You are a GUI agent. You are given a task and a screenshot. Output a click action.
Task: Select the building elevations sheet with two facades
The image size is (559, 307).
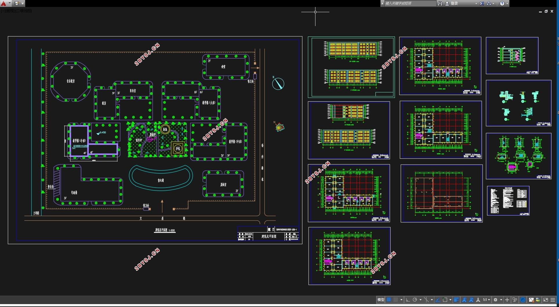tap(351, 67)
